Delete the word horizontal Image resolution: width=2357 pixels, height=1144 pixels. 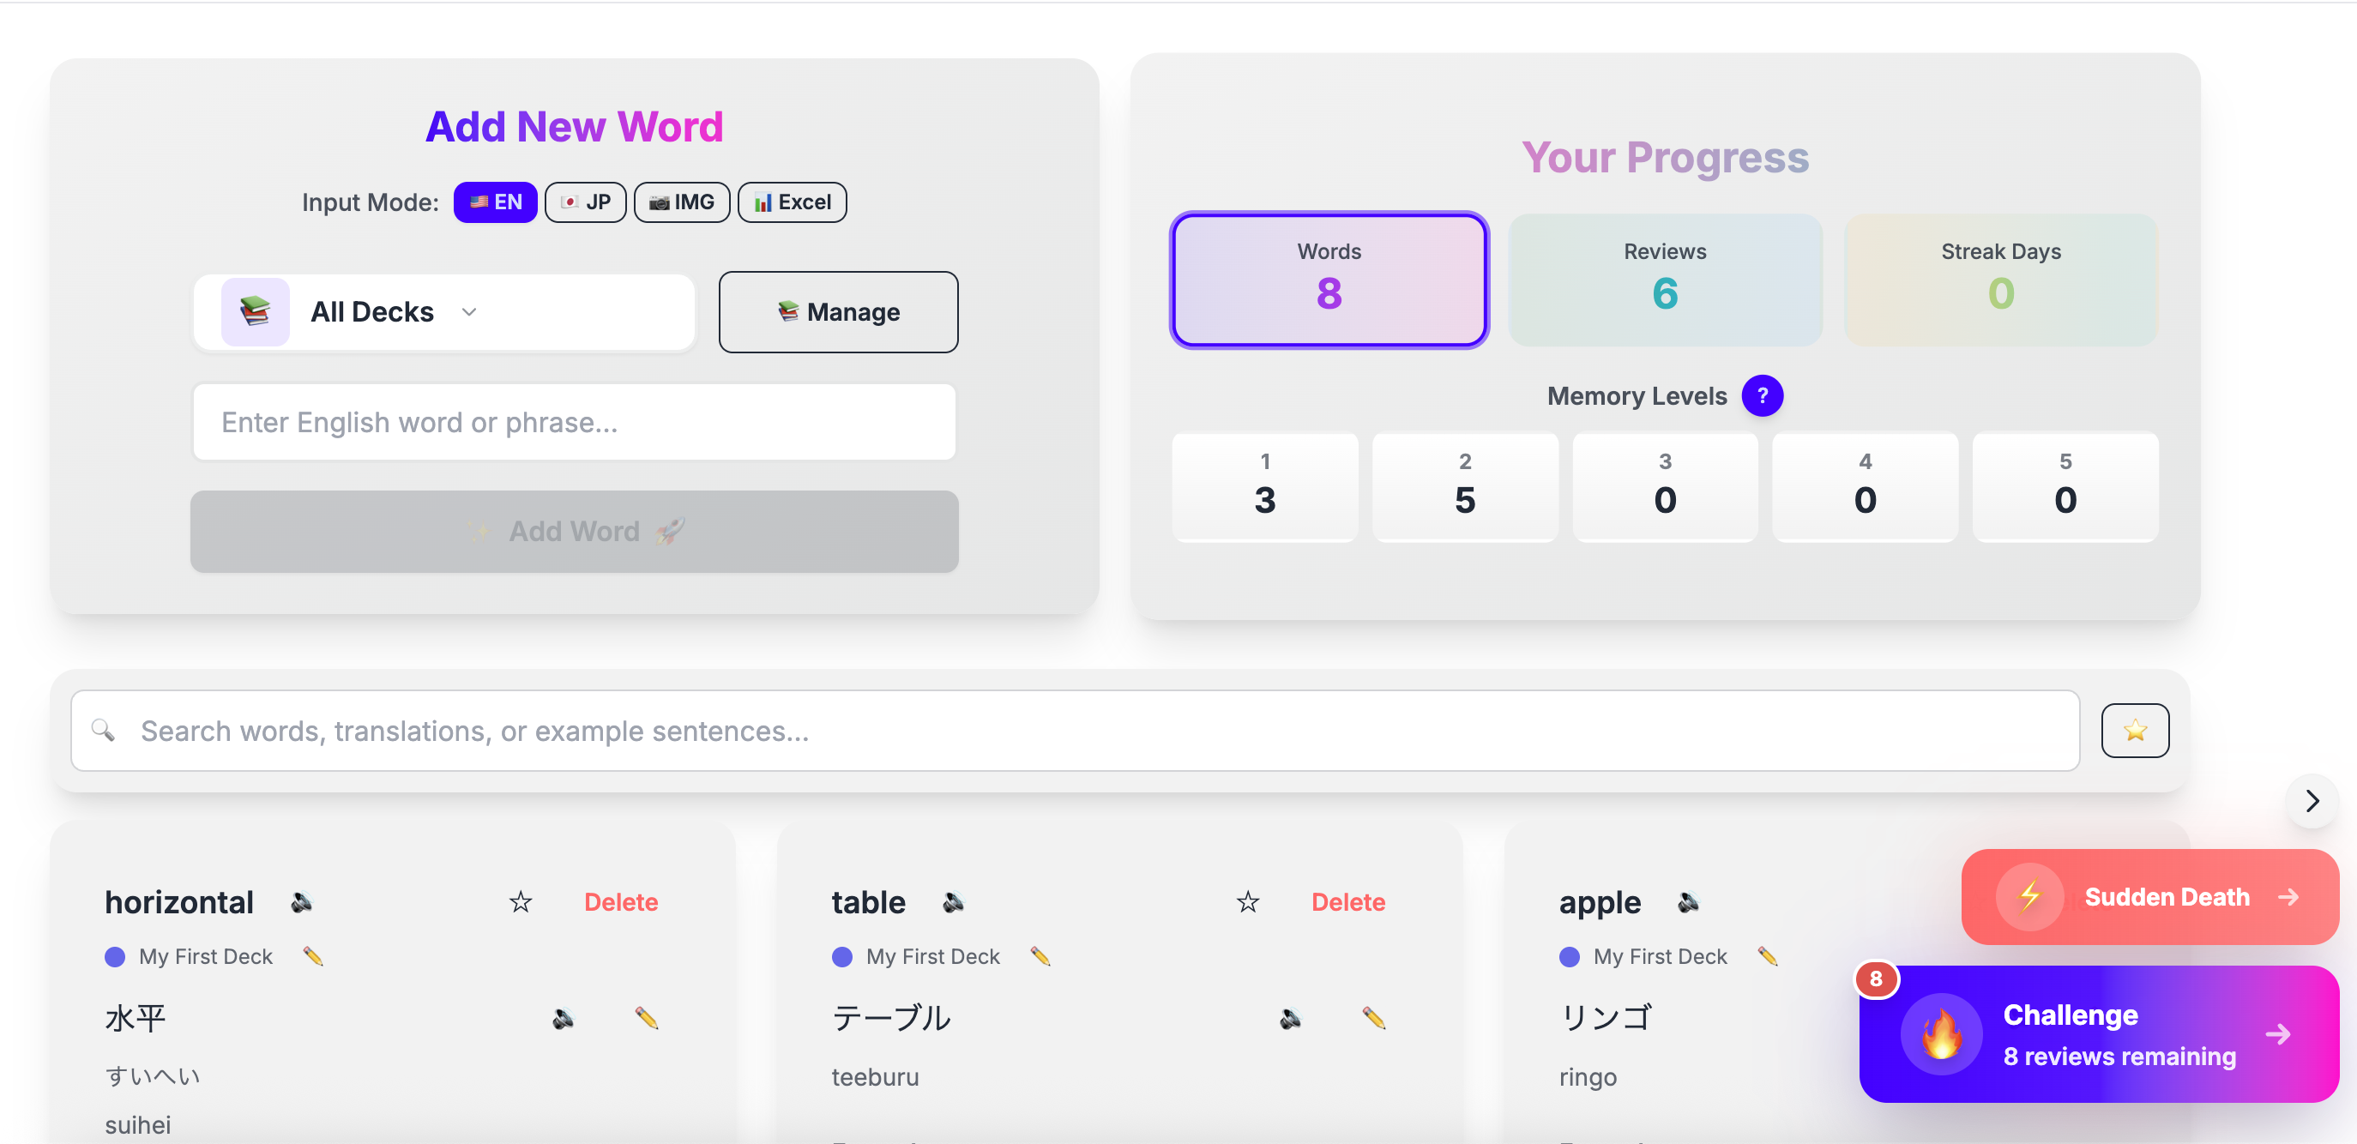point(621,902)
